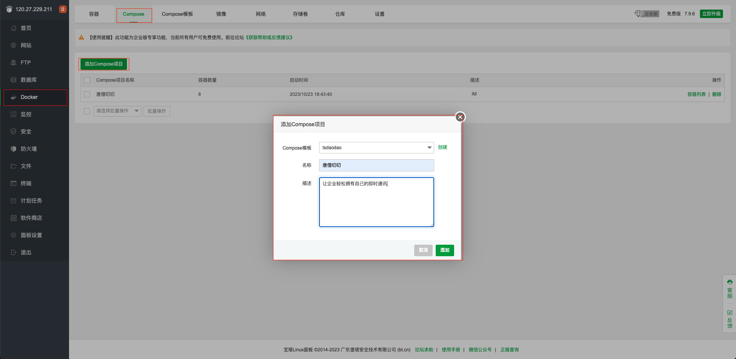Image resolution: width=736 pixels, height=359 pixels.
Task: Open the Docker sidebar icon
Action: 13,97
